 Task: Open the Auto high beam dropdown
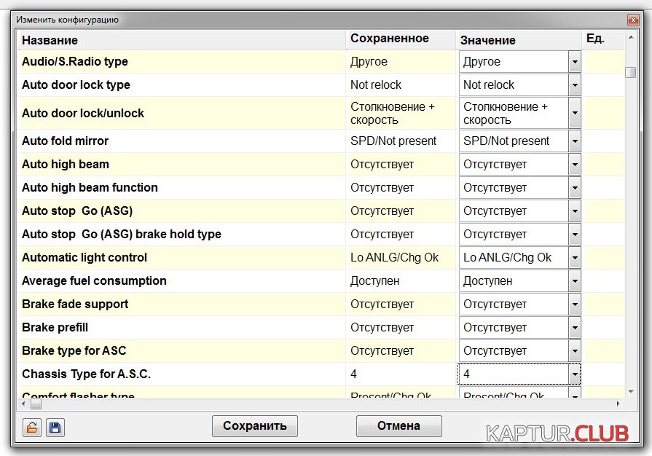click(x=574, y=165)
